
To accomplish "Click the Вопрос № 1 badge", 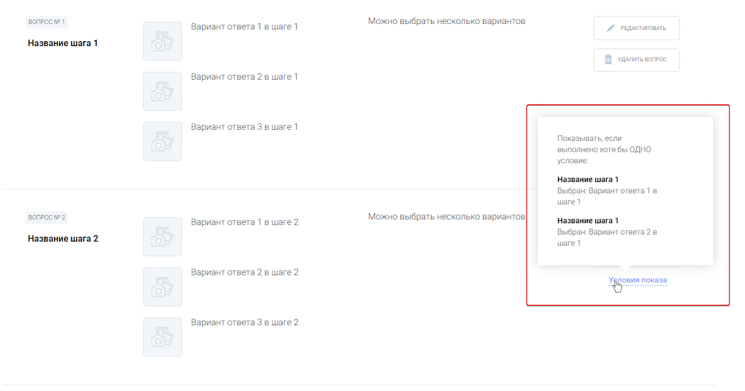I will (x=47, y=22).
